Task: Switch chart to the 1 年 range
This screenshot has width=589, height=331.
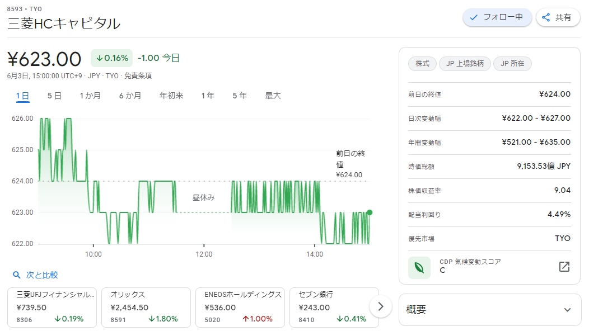Action: coord(208,96)
